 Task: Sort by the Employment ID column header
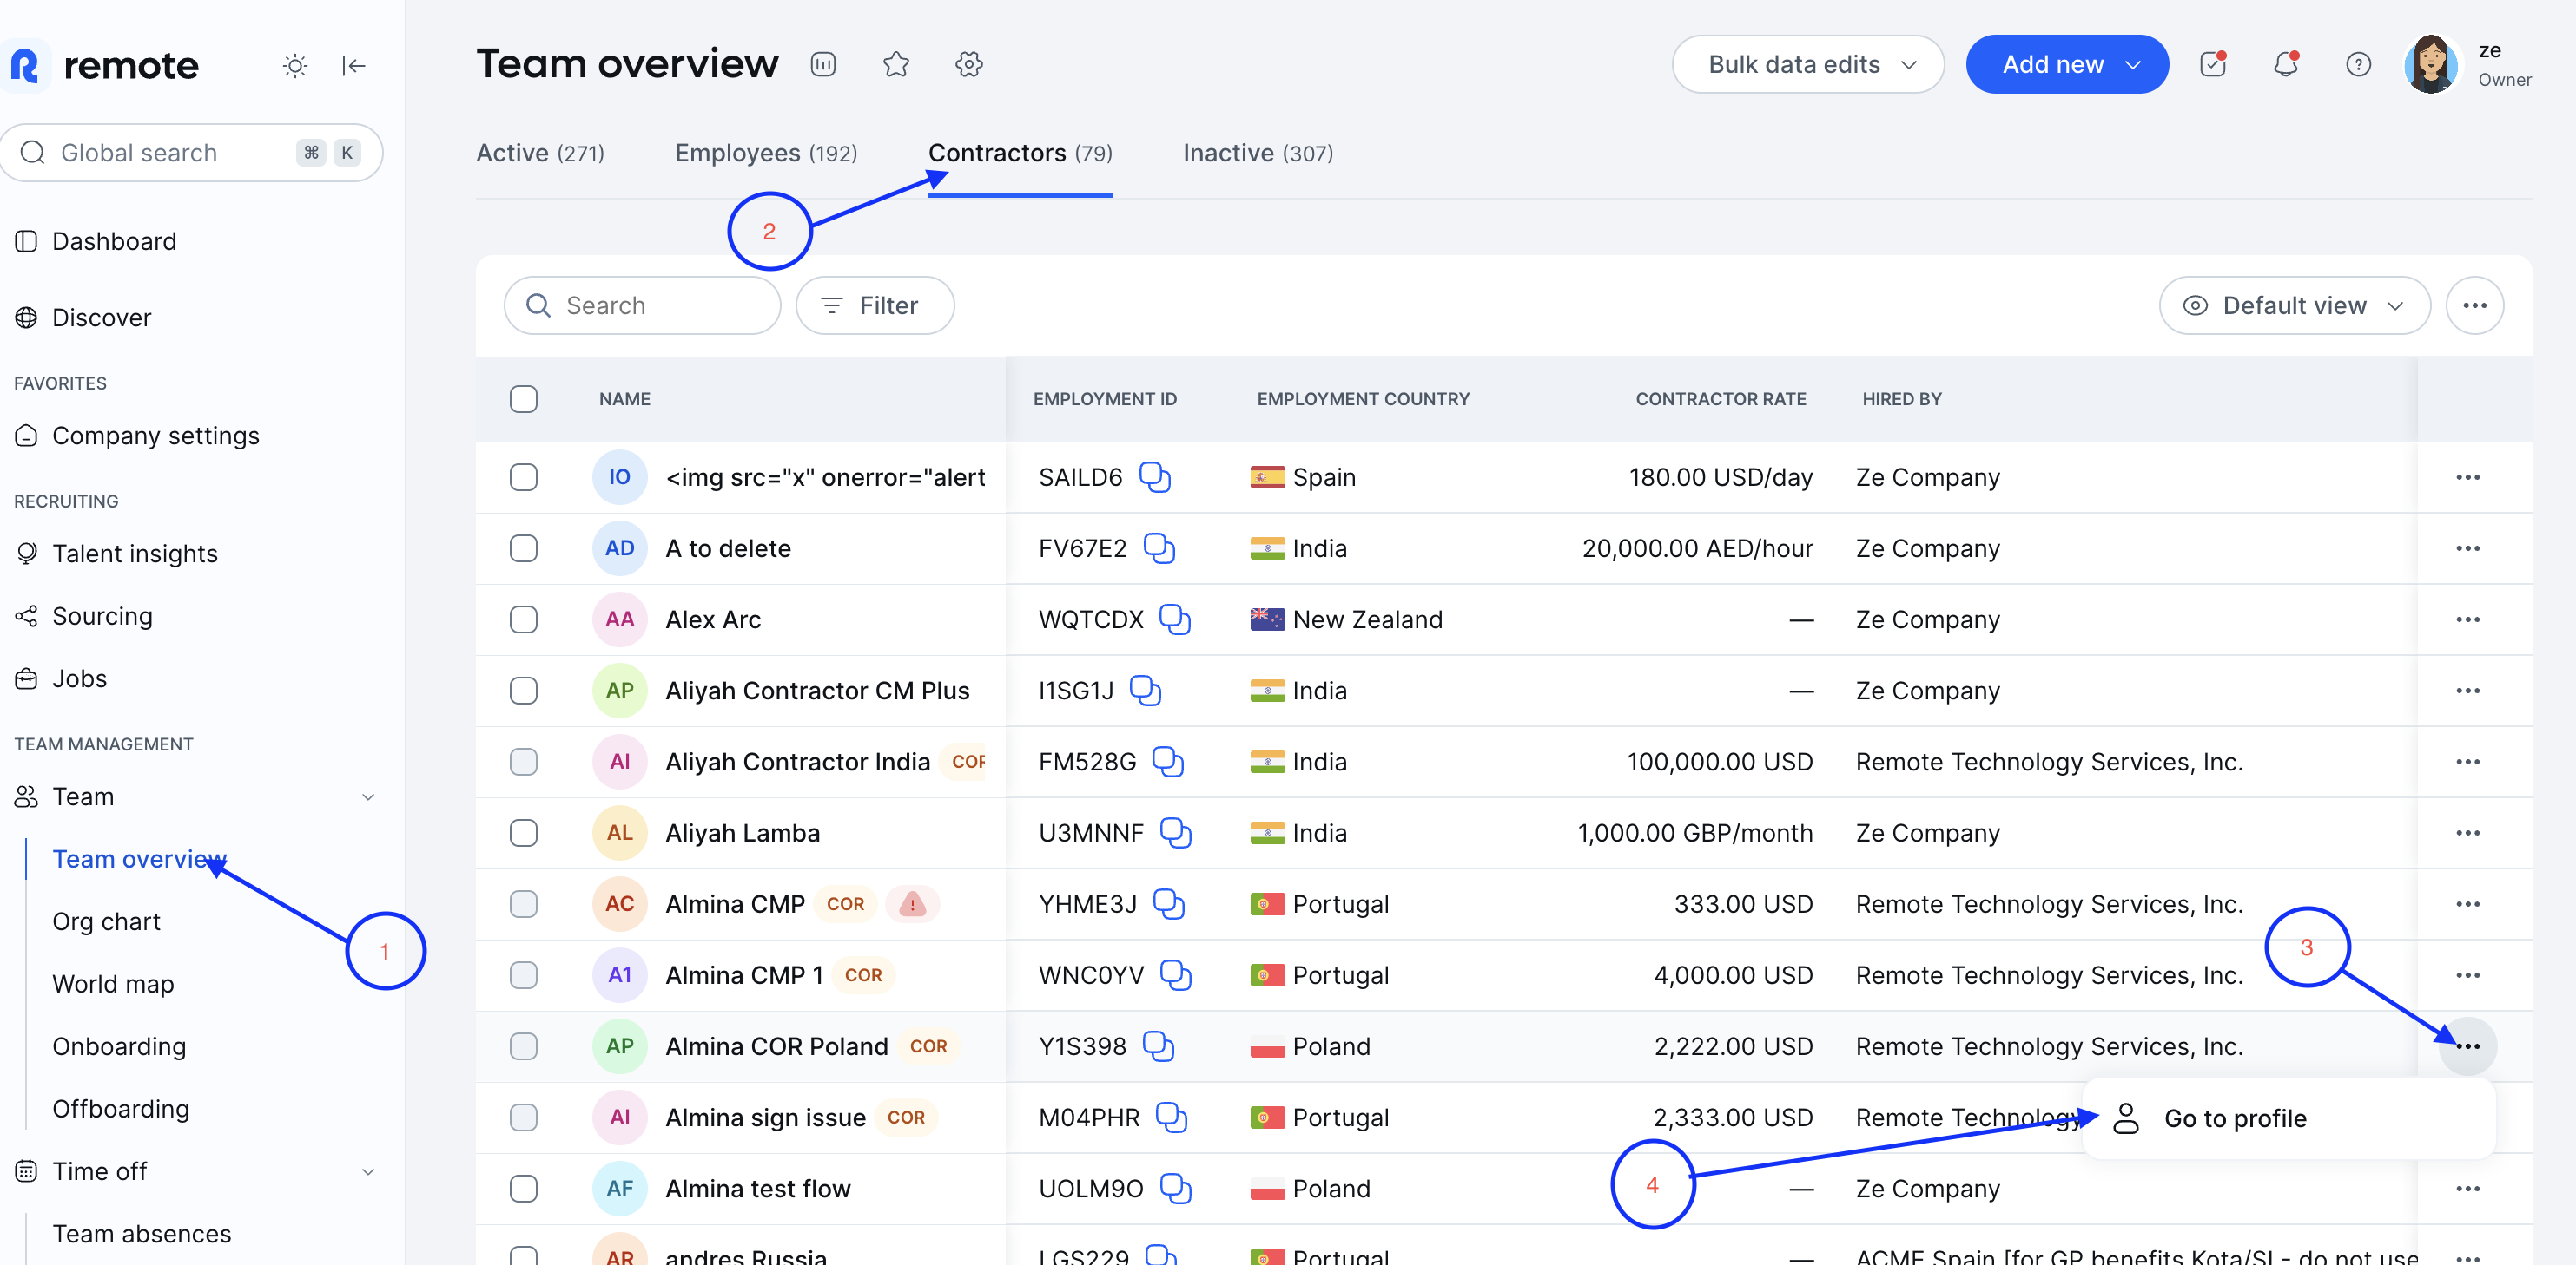point(1104,399)
